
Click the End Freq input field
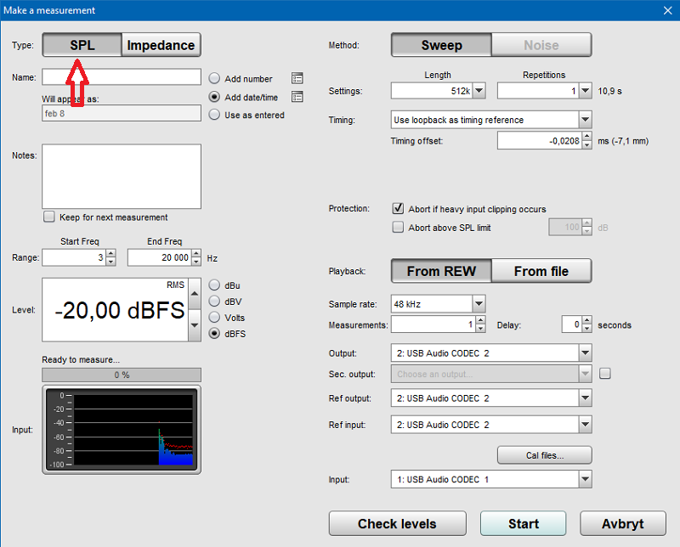click(x=160, y=257)
